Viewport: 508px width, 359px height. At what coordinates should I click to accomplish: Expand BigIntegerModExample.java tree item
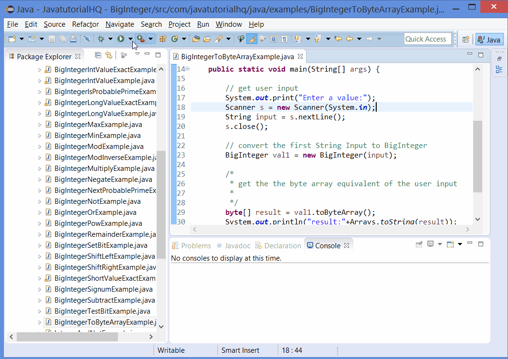pyautogui.click(x=41, y=146)
